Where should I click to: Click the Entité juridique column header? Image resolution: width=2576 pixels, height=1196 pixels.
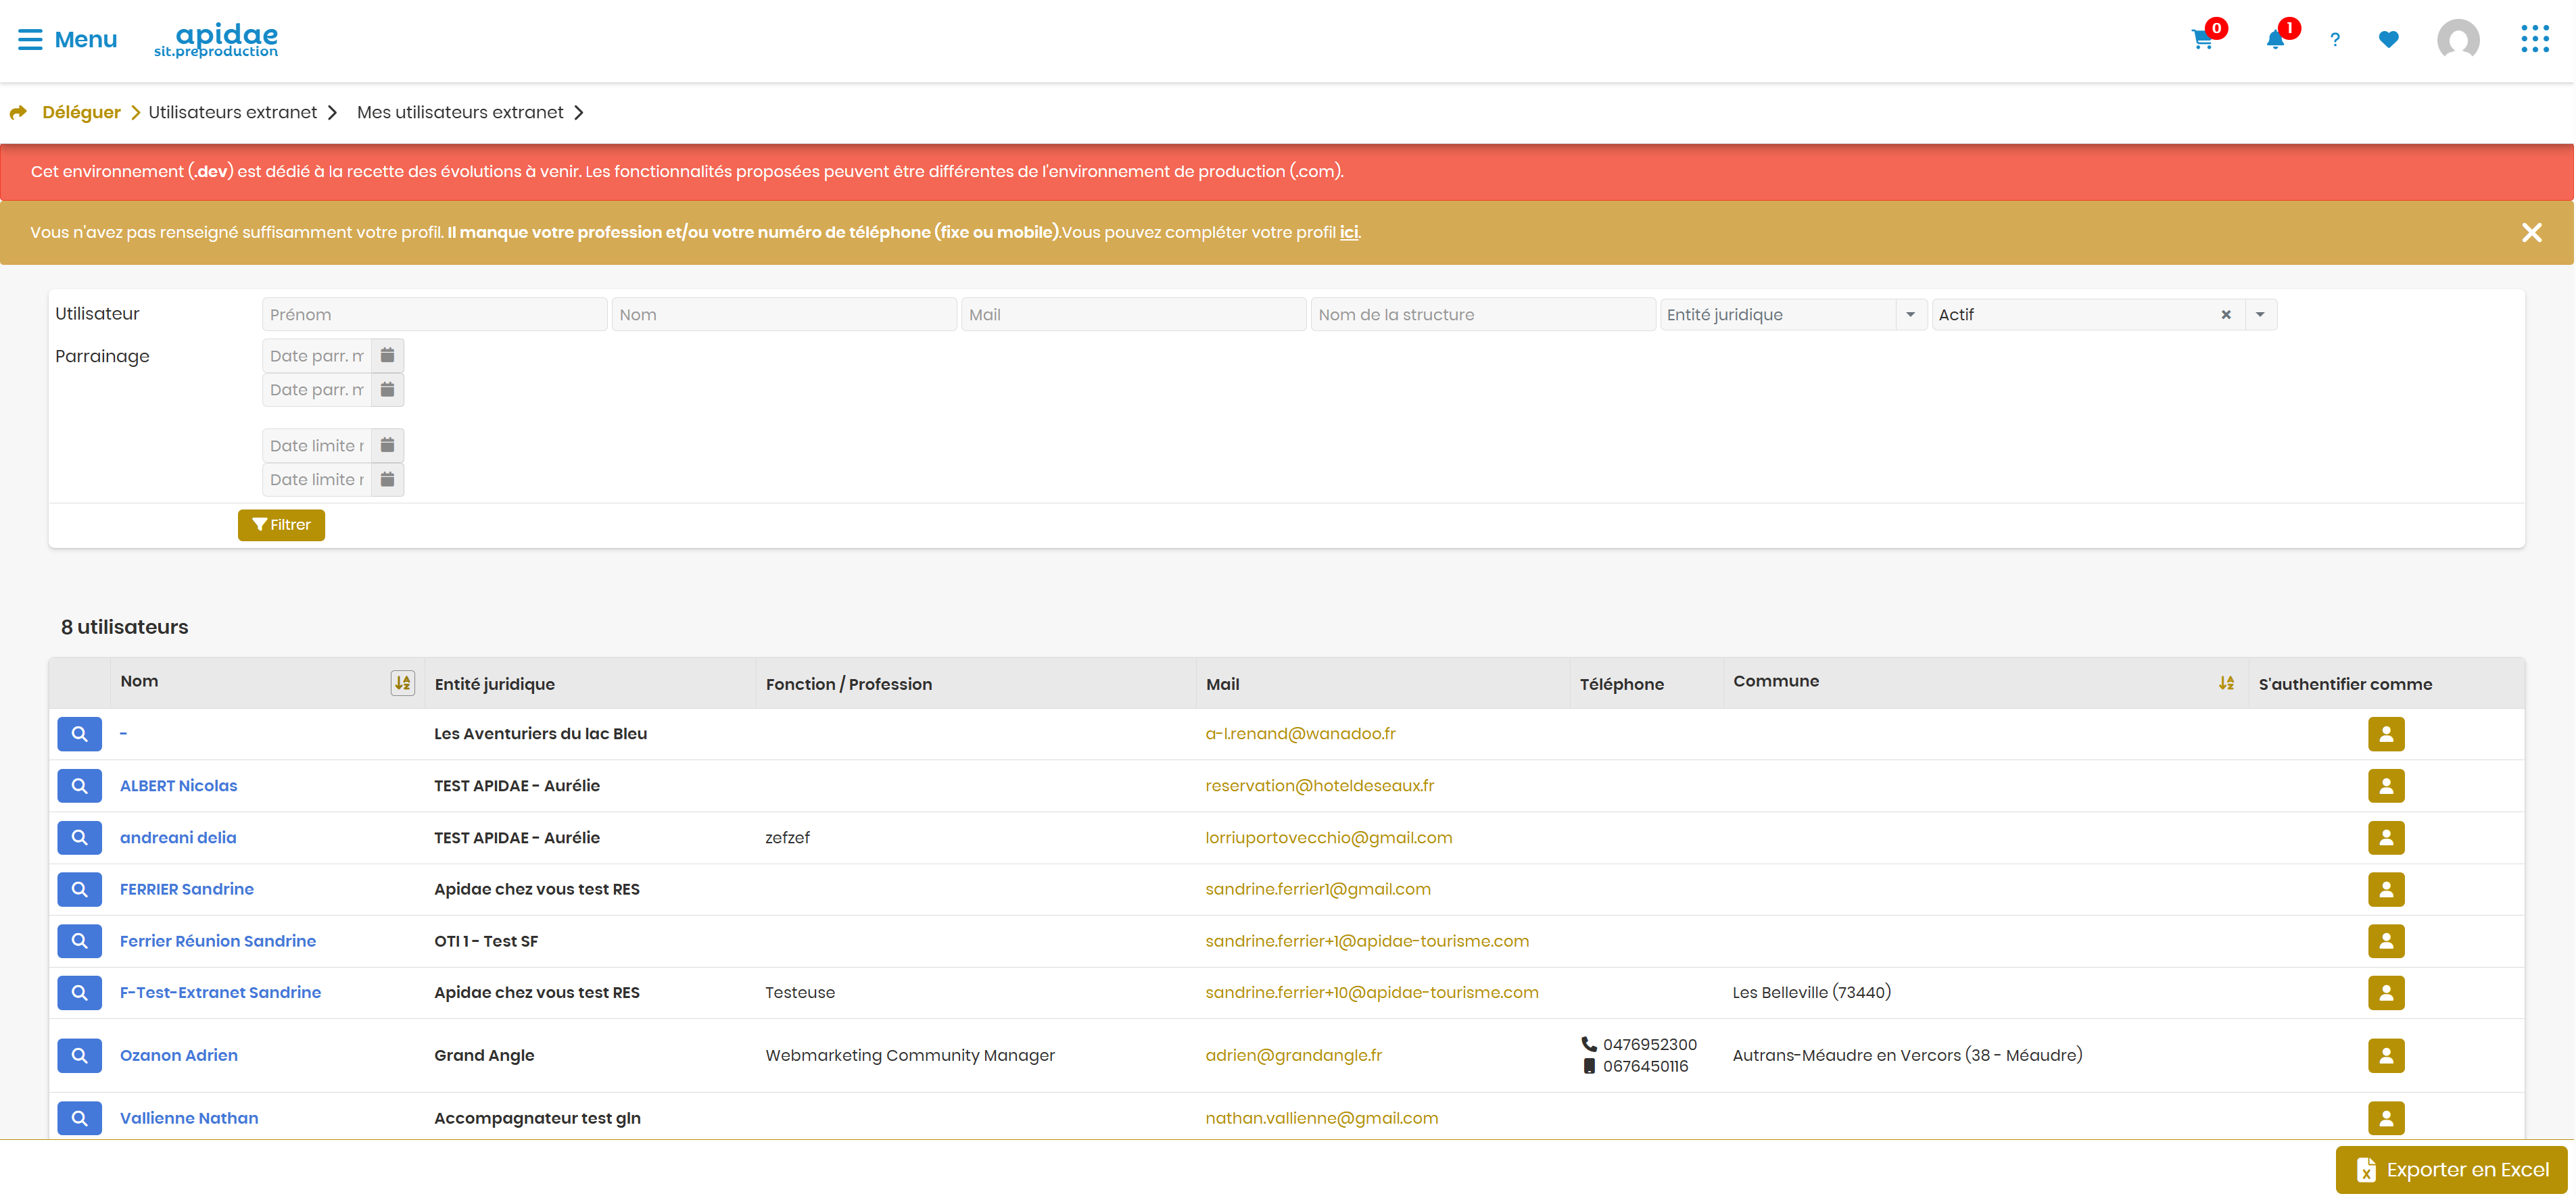click(x=494, y=684)
